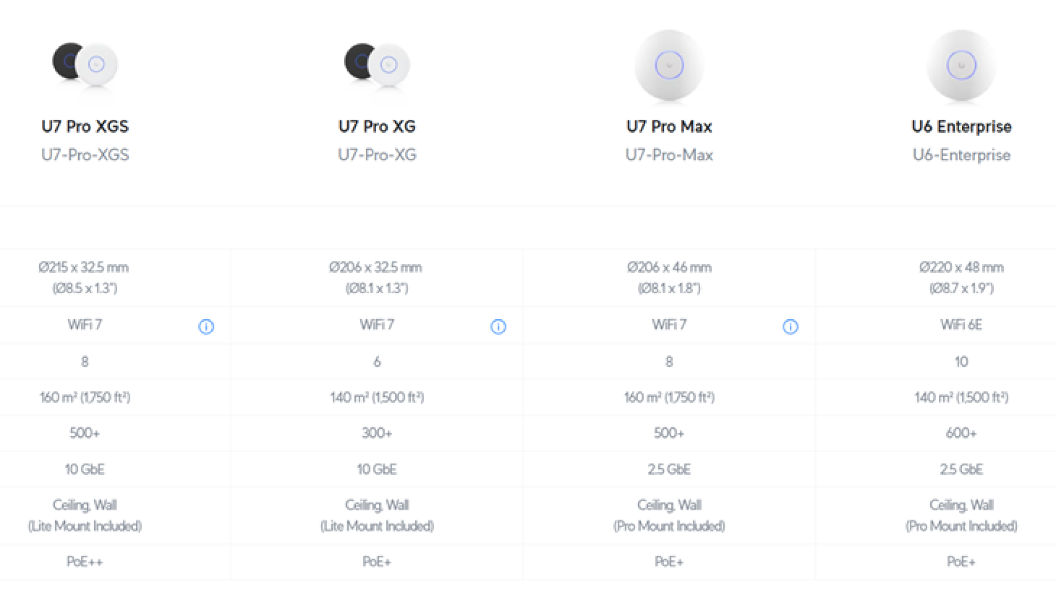Open the U6 Enterprise product title

(961, 126)
